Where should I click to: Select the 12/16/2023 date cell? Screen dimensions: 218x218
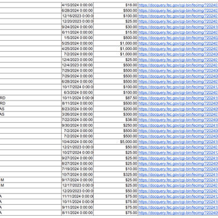pyautogui.click(x=77, y=16)
